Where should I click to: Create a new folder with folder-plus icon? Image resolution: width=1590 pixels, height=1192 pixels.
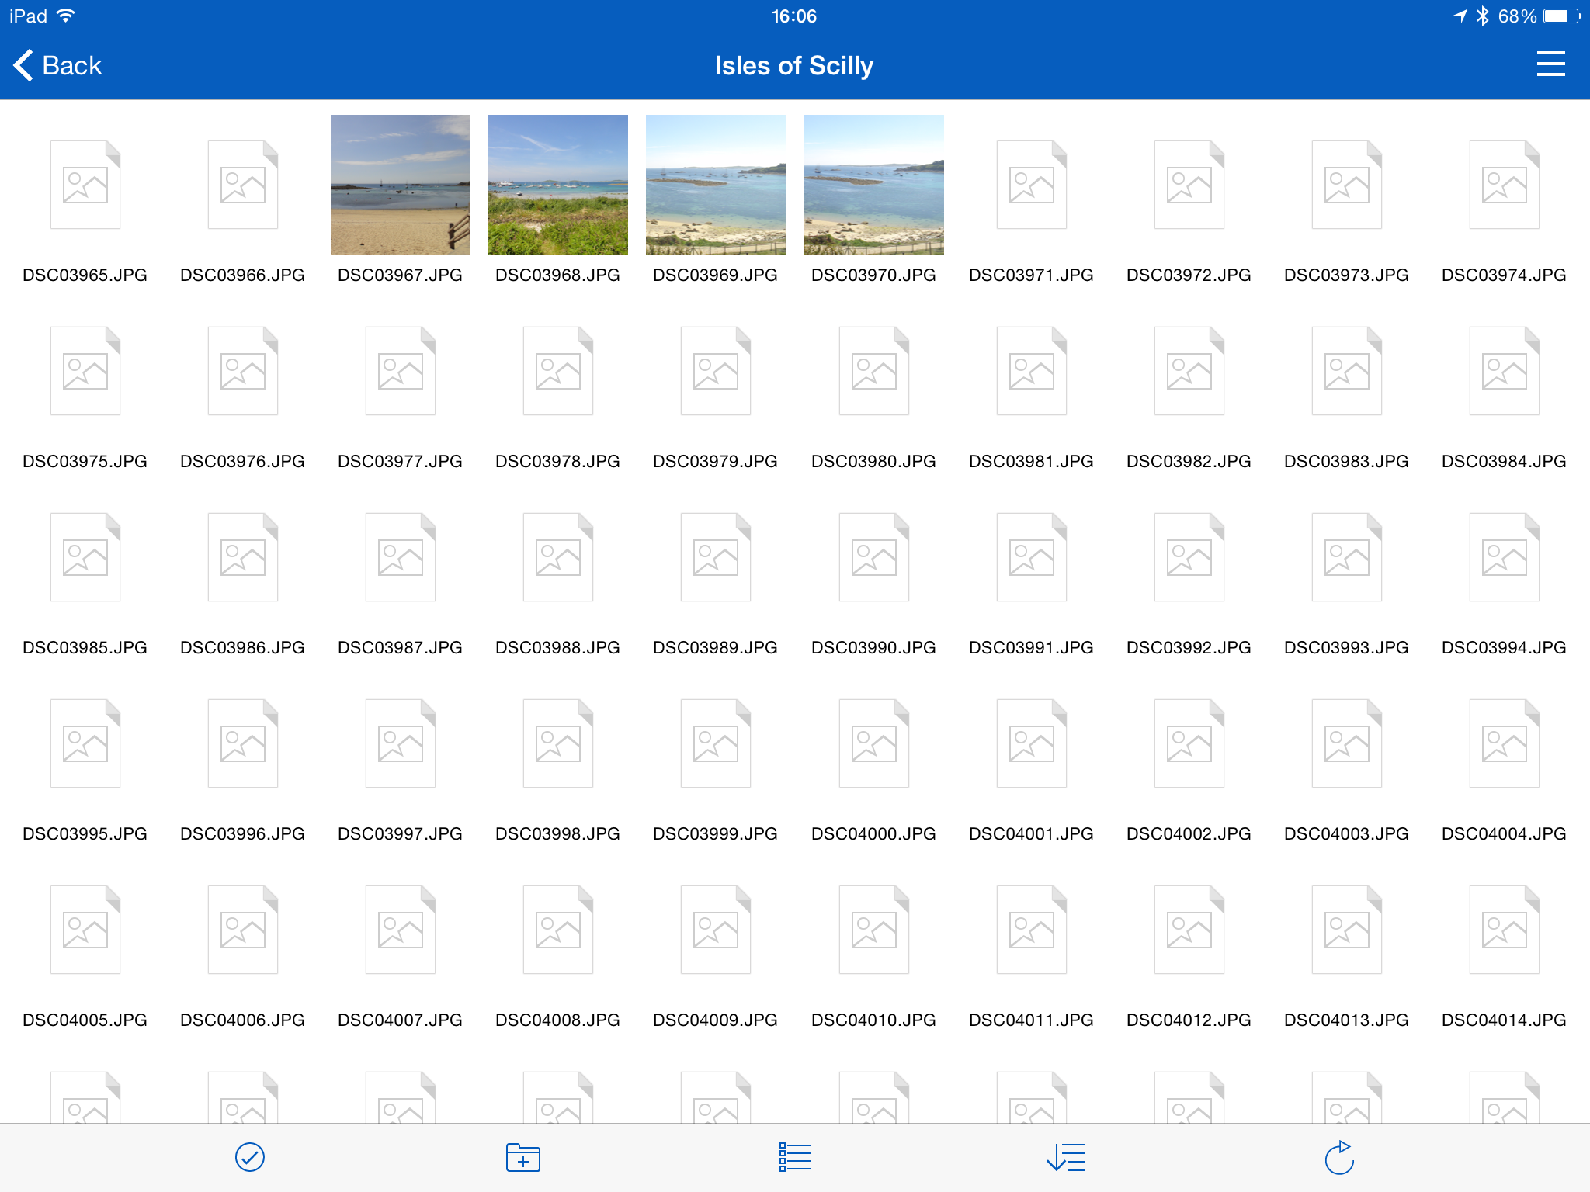tap(523, 1157)
